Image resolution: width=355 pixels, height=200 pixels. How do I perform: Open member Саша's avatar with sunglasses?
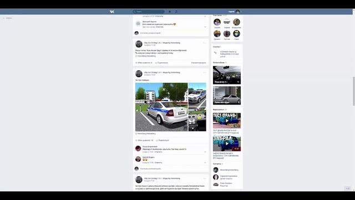click(x=236, y=33)
